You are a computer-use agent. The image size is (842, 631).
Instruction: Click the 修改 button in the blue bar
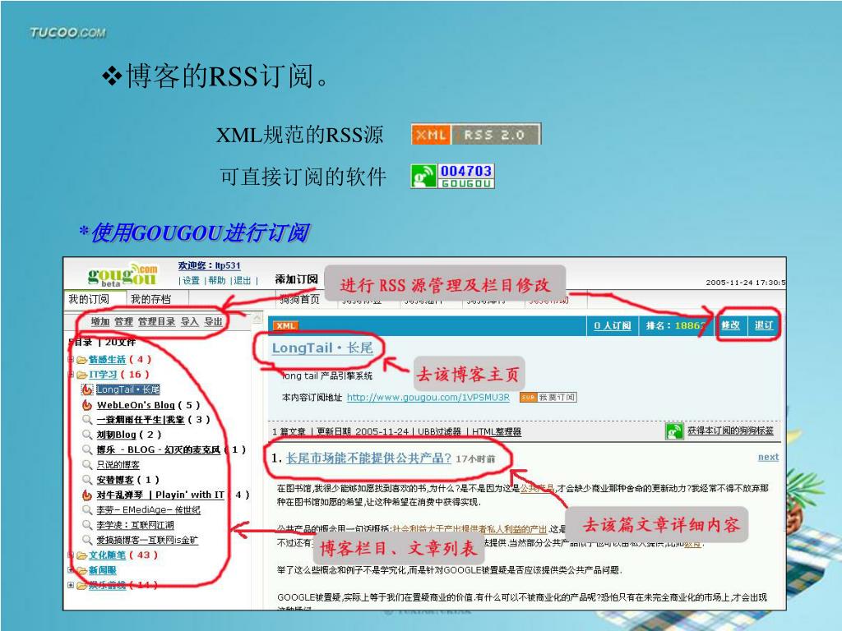click(x=730, y=325)
